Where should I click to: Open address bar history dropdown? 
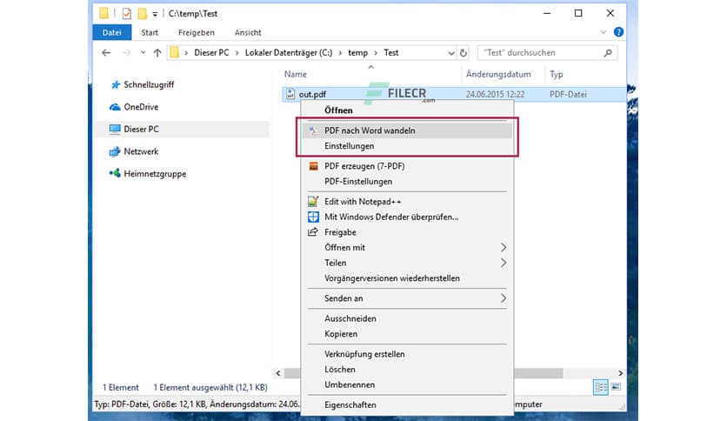[x=451, y=53]
